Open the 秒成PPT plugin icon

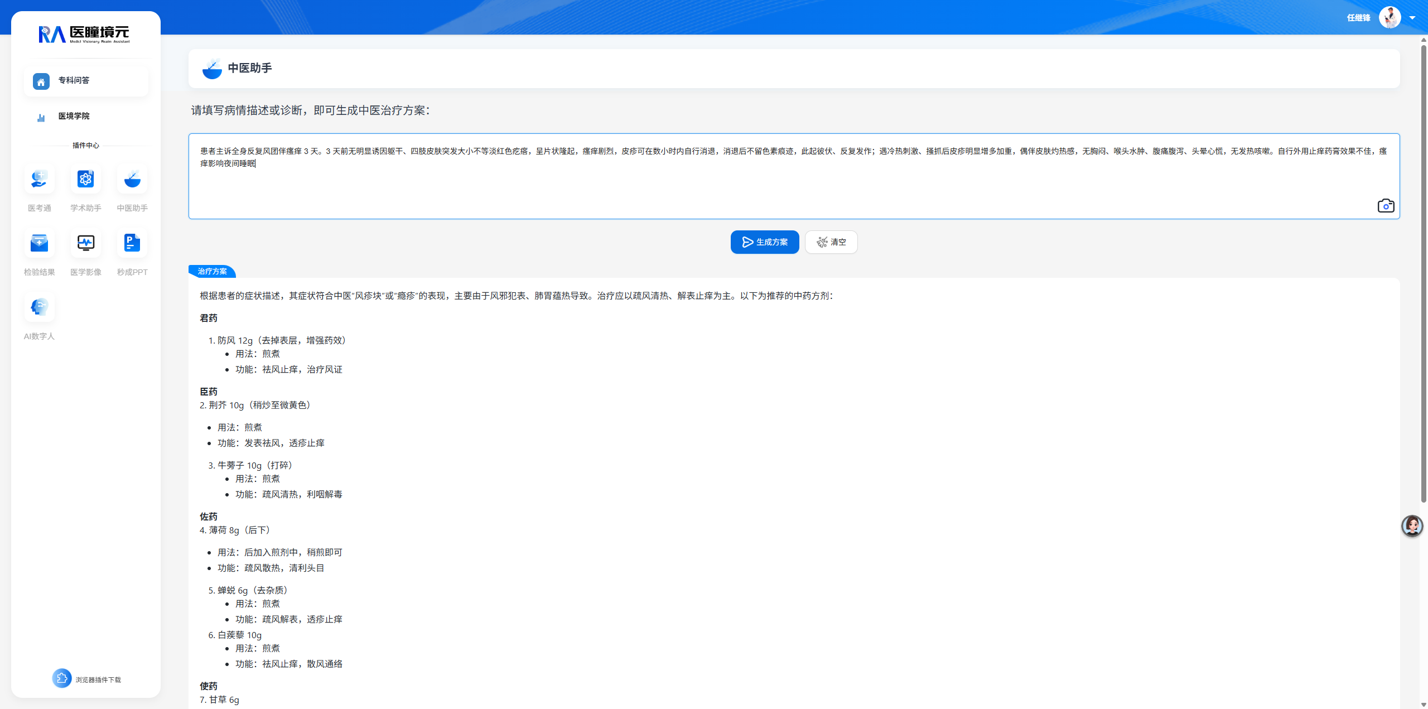[x=132, y=243]
